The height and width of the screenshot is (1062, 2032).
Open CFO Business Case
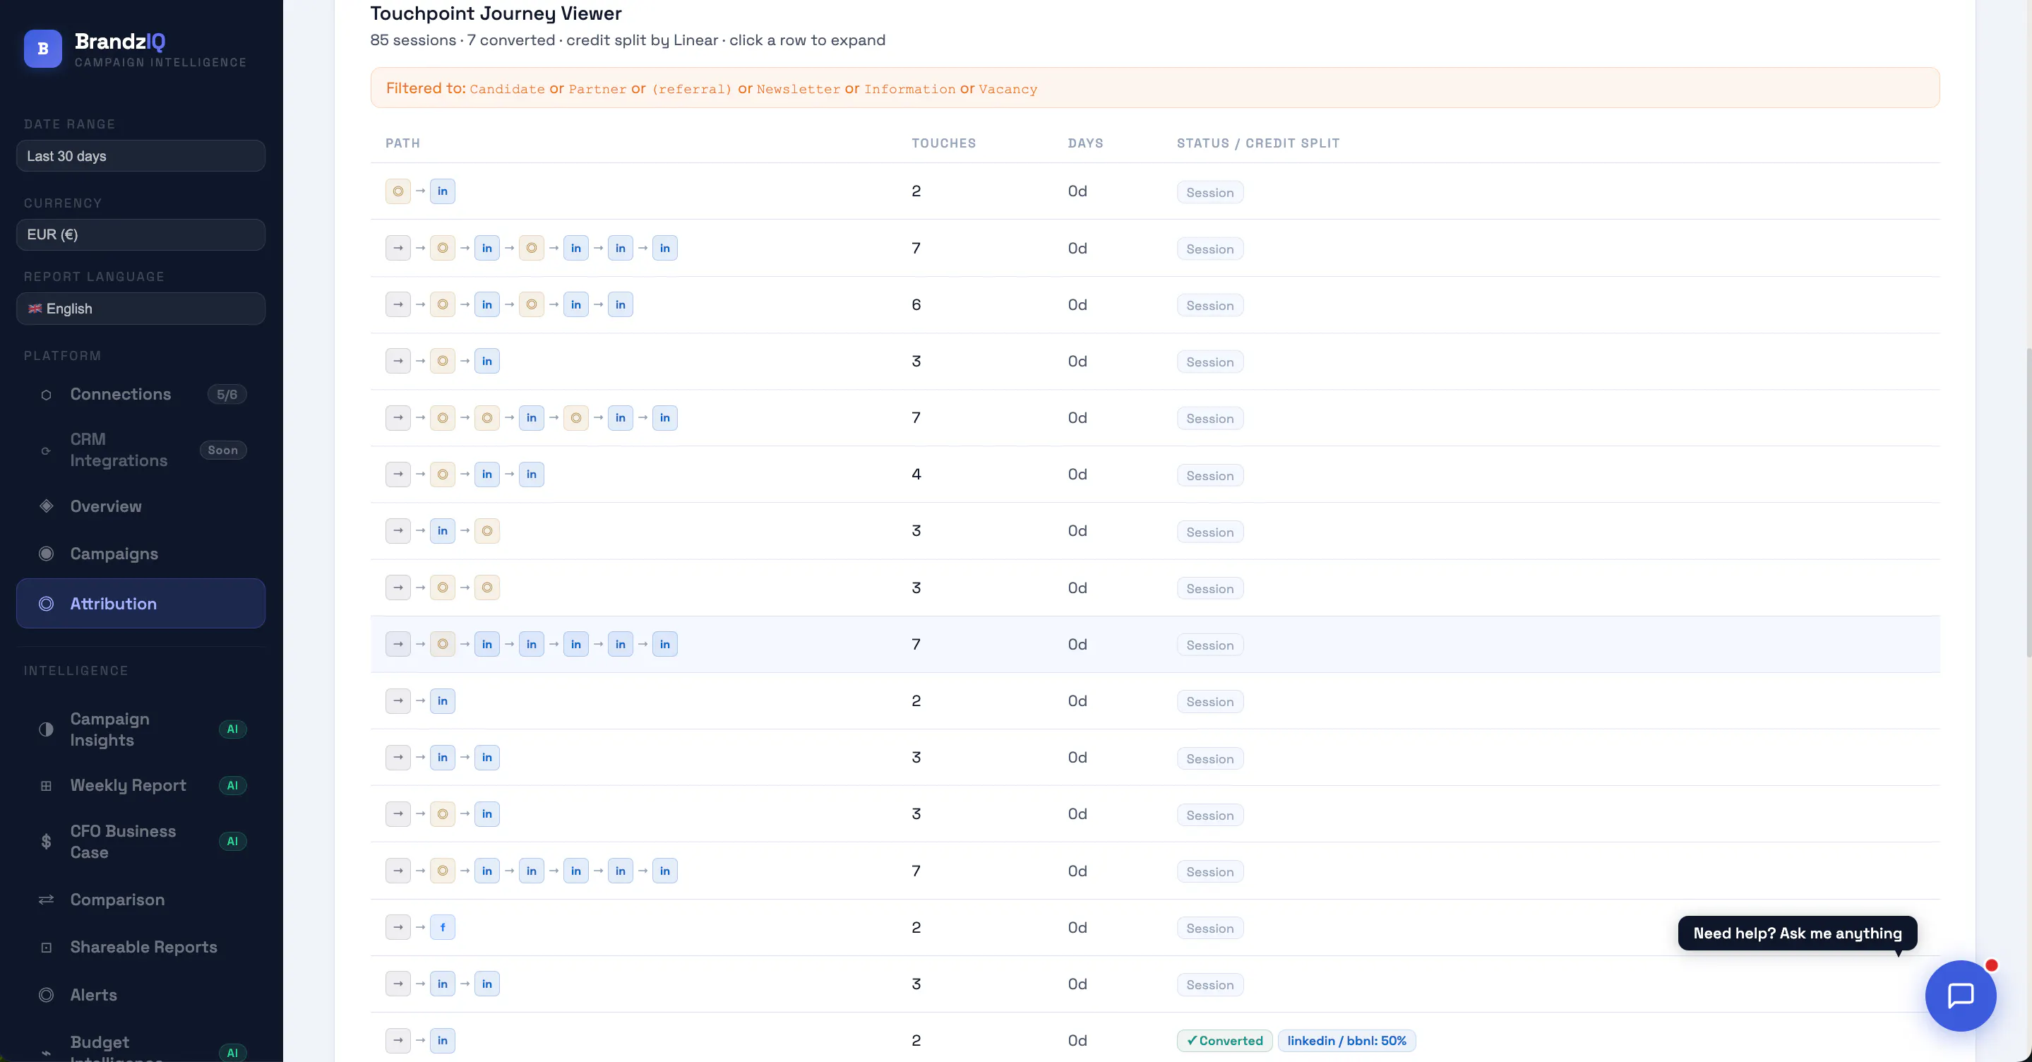coord(141,841)
